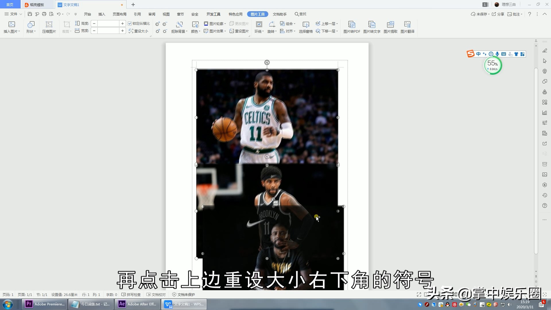Toggle punctuation mode in Sogou IME bar

coord(484,54)
